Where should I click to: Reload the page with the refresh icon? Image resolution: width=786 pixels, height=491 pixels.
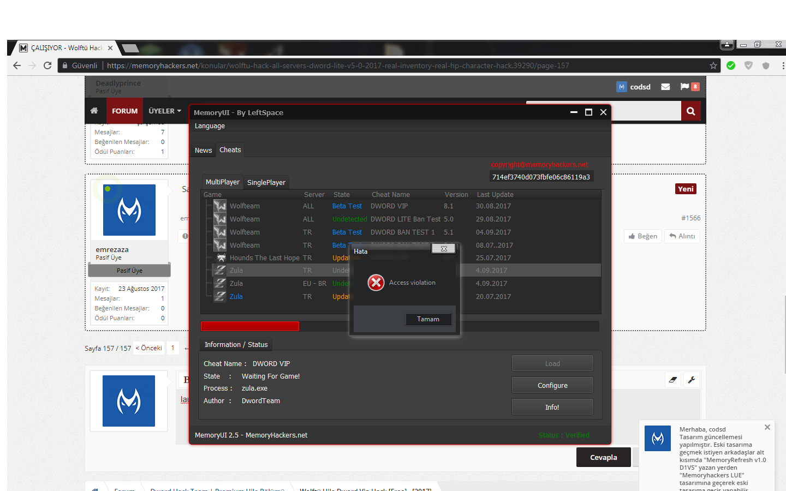[x=47, y=65]
